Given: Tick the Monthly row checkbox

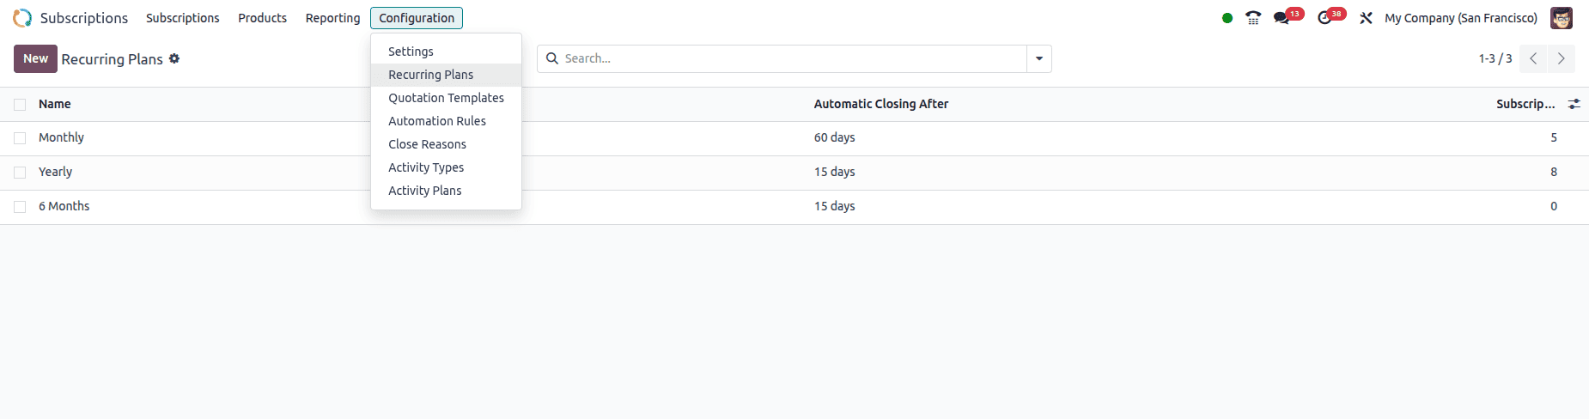Looking at the screenshot, I should pyautogui.click(x=20, y=138).
